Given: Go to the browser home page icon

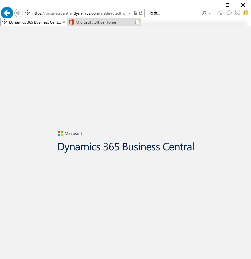Looking at the screenshot, I should tap(221, 13).
